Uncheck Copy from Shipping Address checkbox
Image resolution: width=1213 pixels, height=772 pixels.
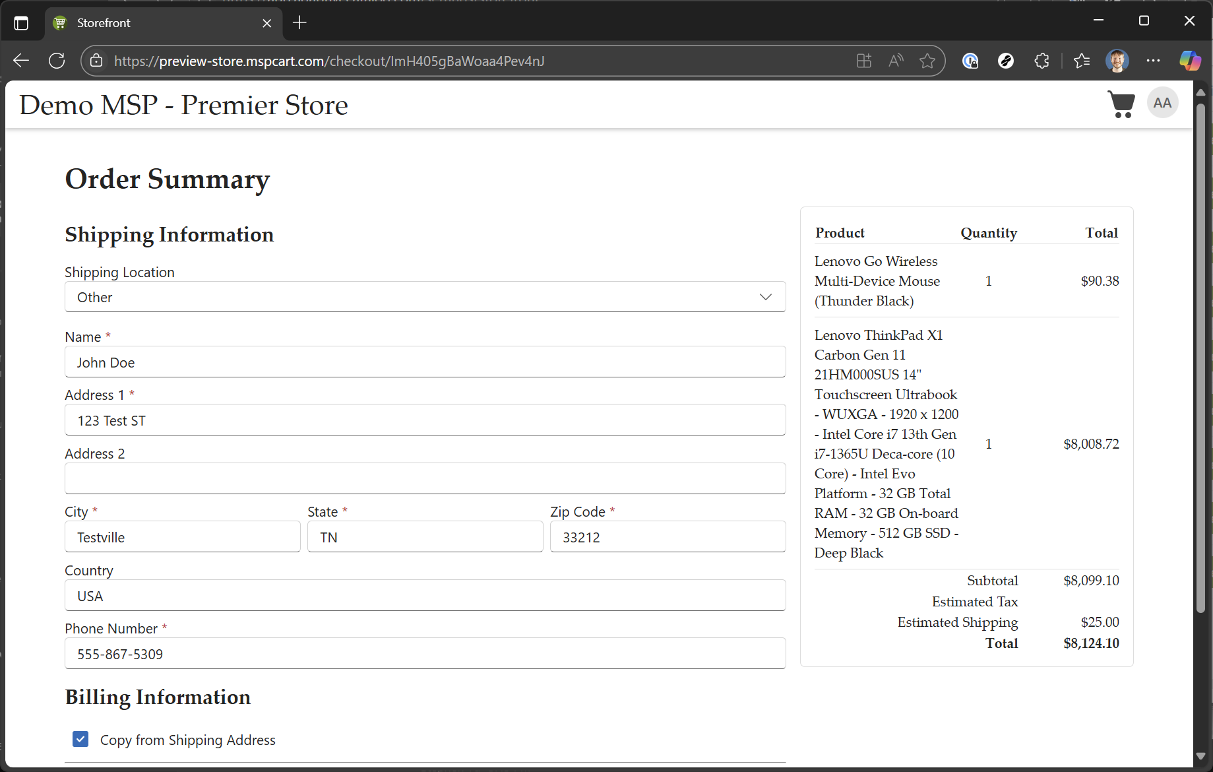pos(80,739)
